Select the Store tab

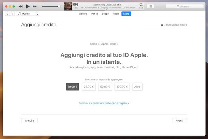pyautogui.click(x=126, y=14)
